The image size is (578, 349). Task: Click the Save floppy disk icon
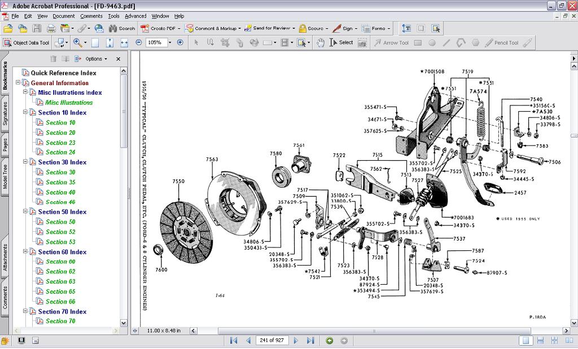click(37, 28)
